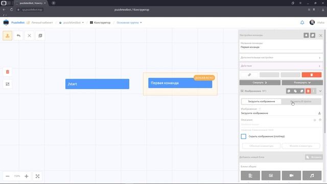The width and height of the screenshot is (327, 184).
Task: Toggle hide image spoiler checkbox
Action: coord(243,136)
